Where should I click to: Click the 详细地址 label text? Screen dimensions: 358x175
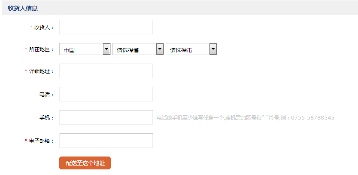point(41,71)
